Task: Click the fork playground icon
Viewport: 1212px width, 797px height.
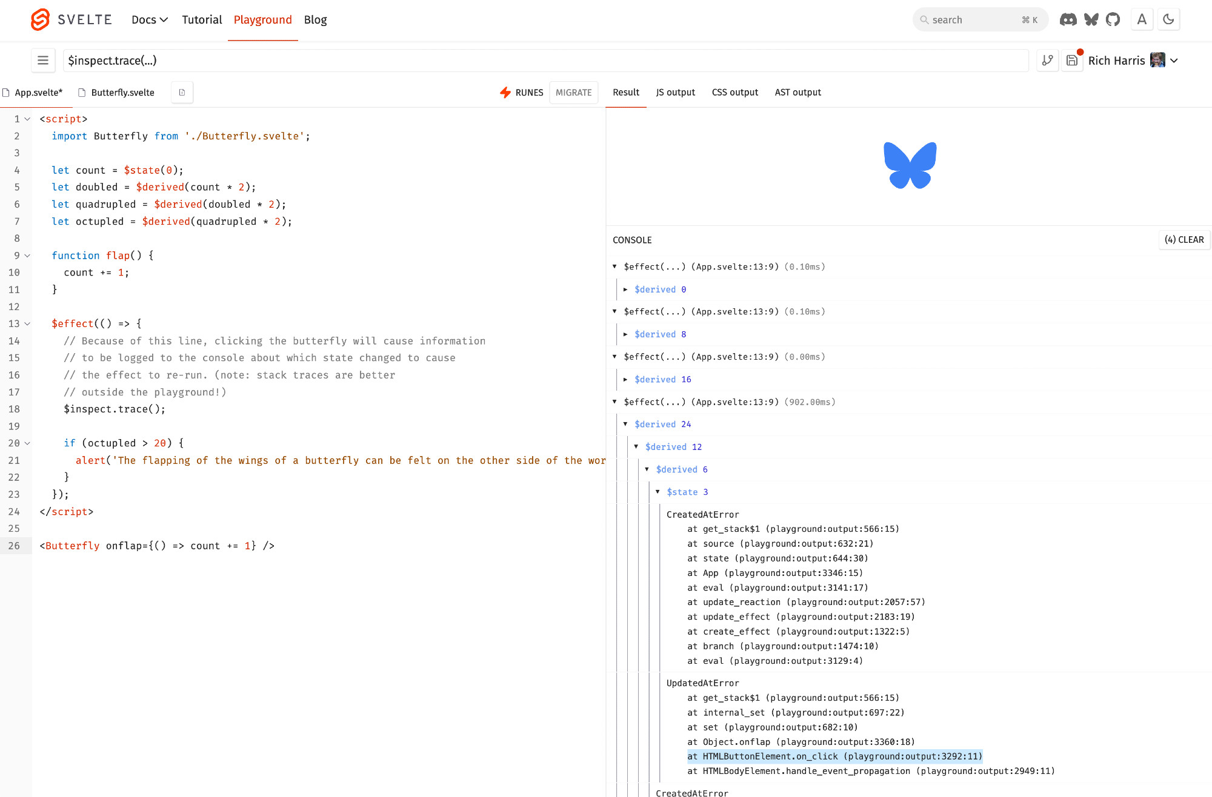Action: pos(1047,61)
